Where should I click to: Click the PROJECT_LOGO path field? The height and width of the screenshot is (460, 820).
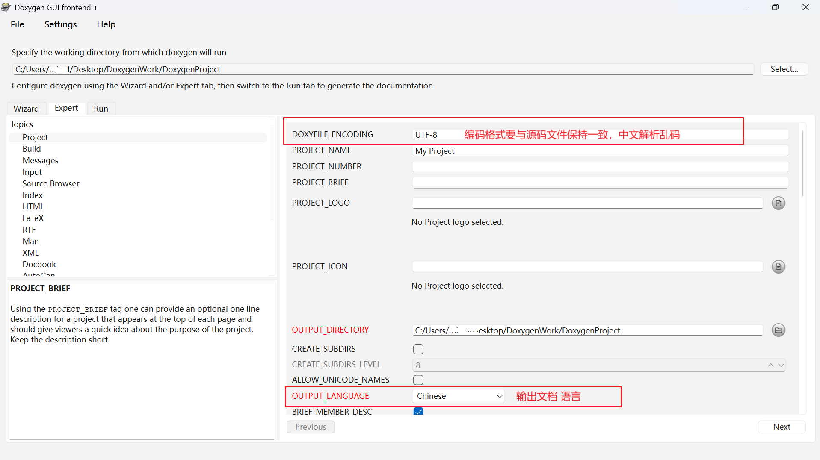587,203
